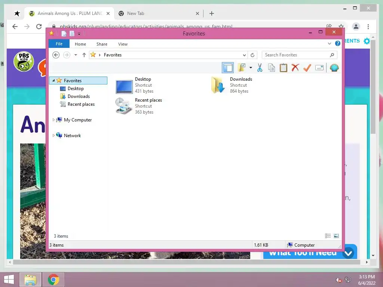The image size is (383, 287).
Task: Select Recent places in navigation pane
Action: tap(81, 104)
